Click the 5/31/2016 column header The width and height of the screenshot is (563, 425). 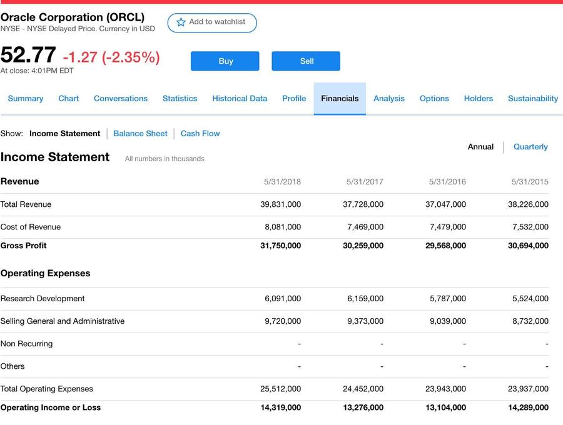(447, 182)
